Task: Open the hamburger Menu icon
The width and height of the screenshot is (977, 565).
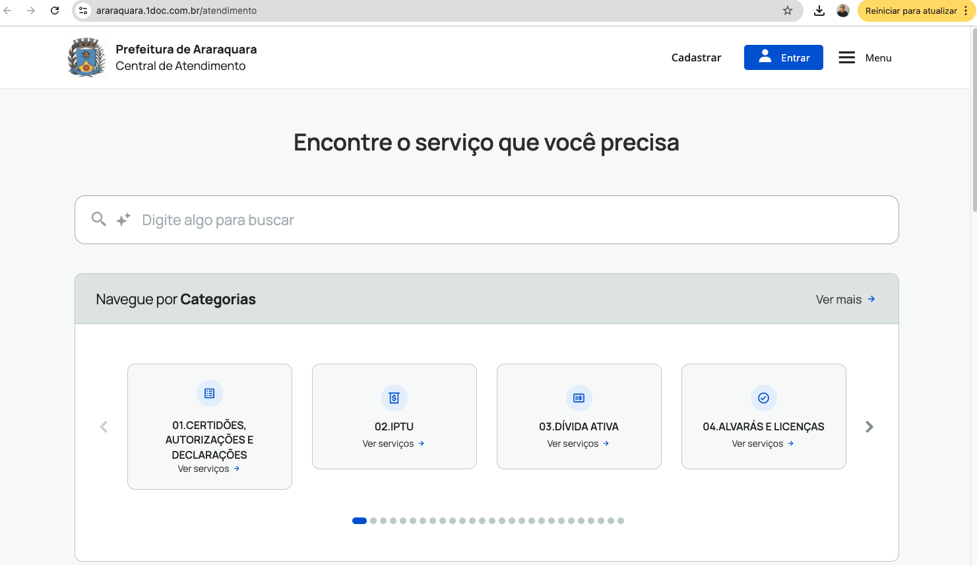Action: click(846, 57)
